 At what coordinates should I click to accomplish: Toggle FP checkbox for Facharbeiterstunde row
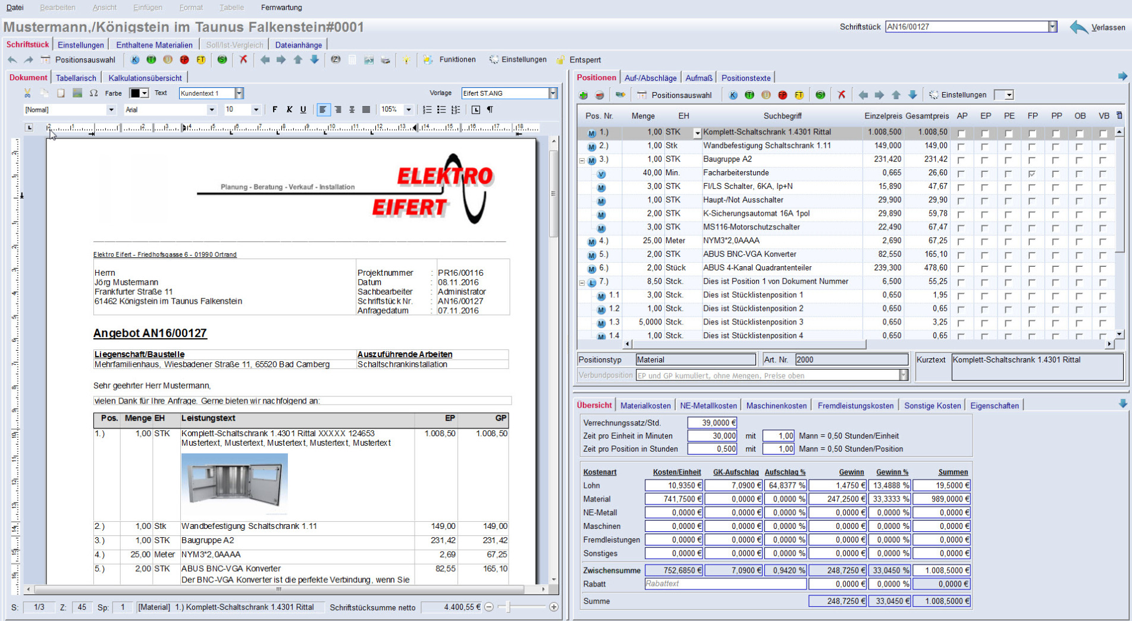pos(1032,174)
